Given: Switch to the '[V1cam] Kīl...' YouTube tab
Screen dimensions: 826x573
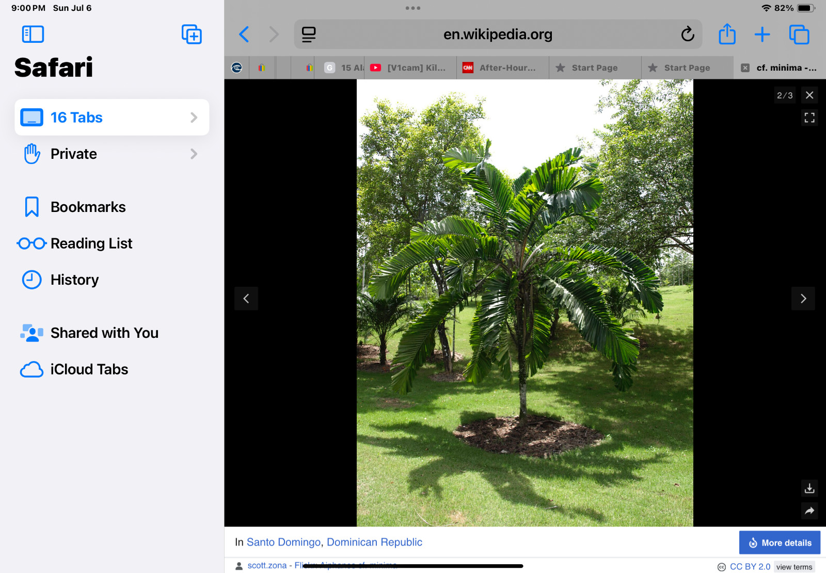Looking at the screenshot, I should click(x=410, y=68).
